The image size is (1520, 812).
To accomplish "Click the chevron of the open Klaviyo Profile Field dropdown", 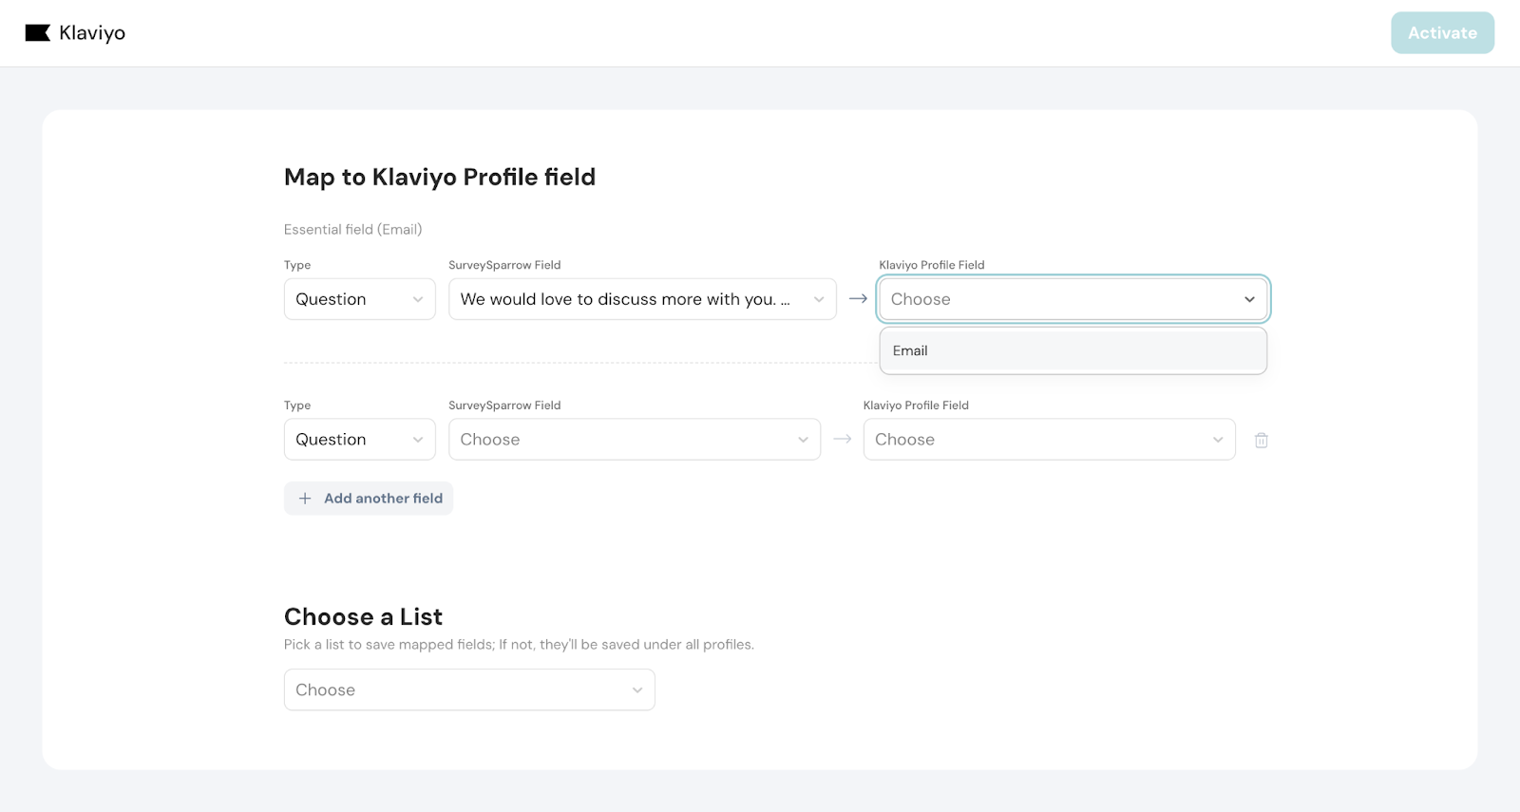I will point(1249,299).
